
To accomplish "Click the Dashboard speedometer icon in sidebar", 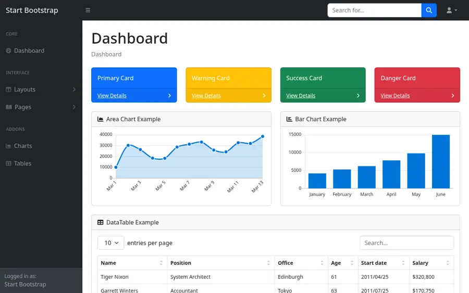I will (x=8, y=51).
